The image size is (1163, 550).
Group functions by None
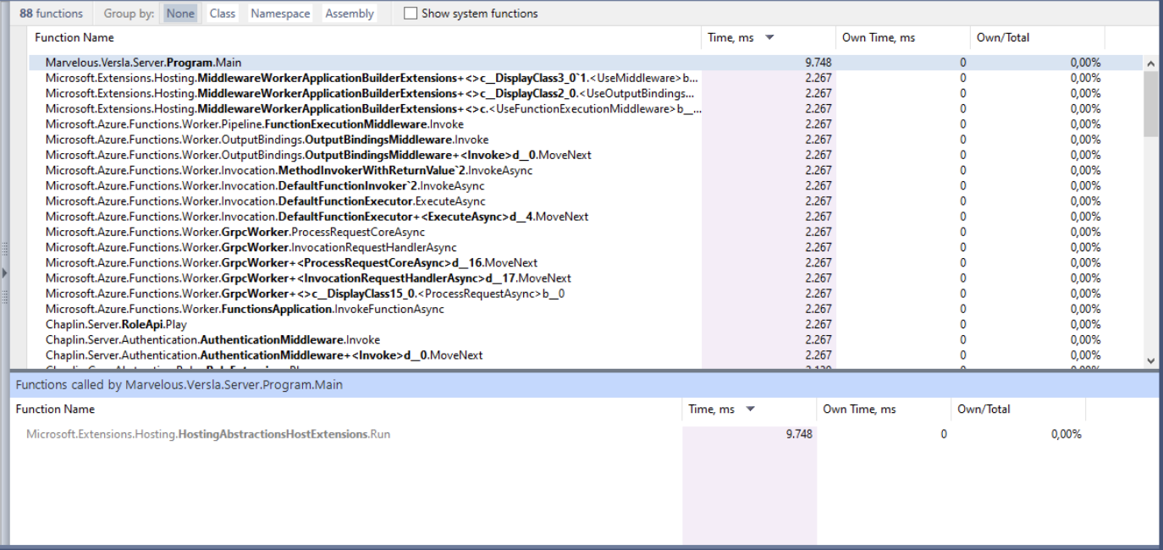(180, 14)
